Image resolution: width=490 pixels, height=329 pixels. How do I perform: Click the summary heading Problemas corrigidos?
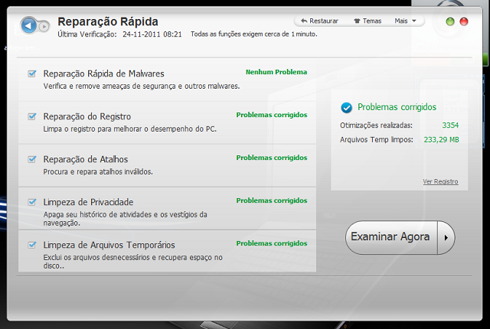tap(397, 107)
